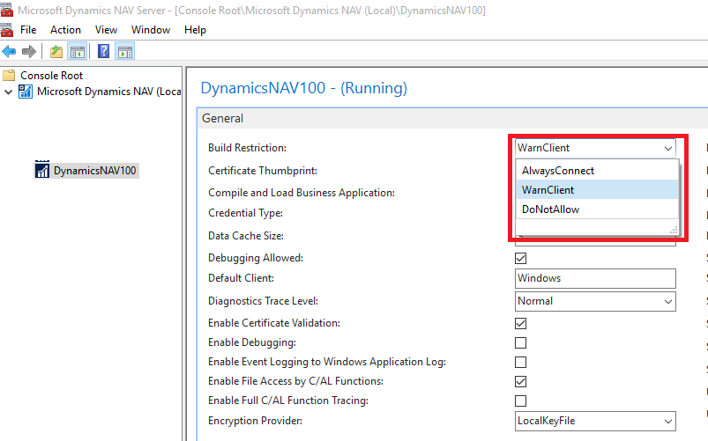Click the Back arrow toolbar icon

9,51
